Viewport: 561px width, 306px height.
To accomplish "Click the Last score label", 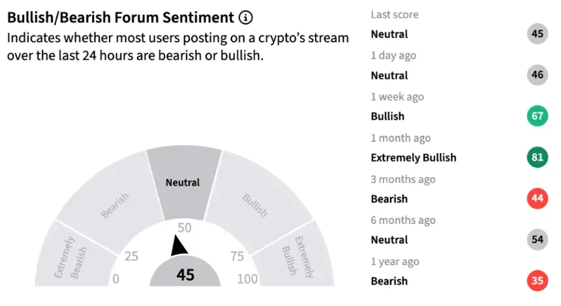I will click(x=395, y=14).
